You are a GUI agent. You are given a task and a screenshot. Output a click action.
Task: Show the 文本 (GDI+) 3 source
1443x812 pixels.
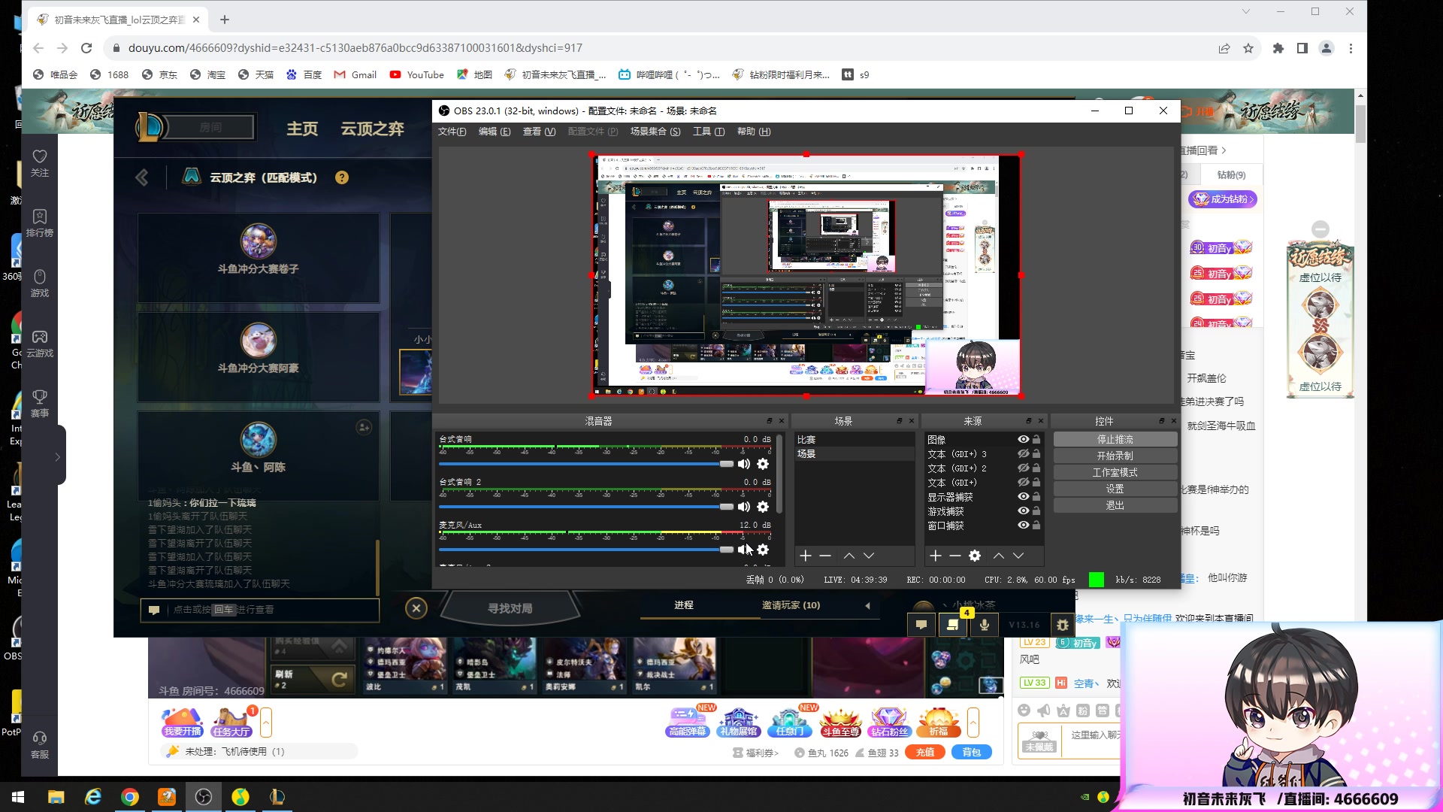[x=1023, y=454]
